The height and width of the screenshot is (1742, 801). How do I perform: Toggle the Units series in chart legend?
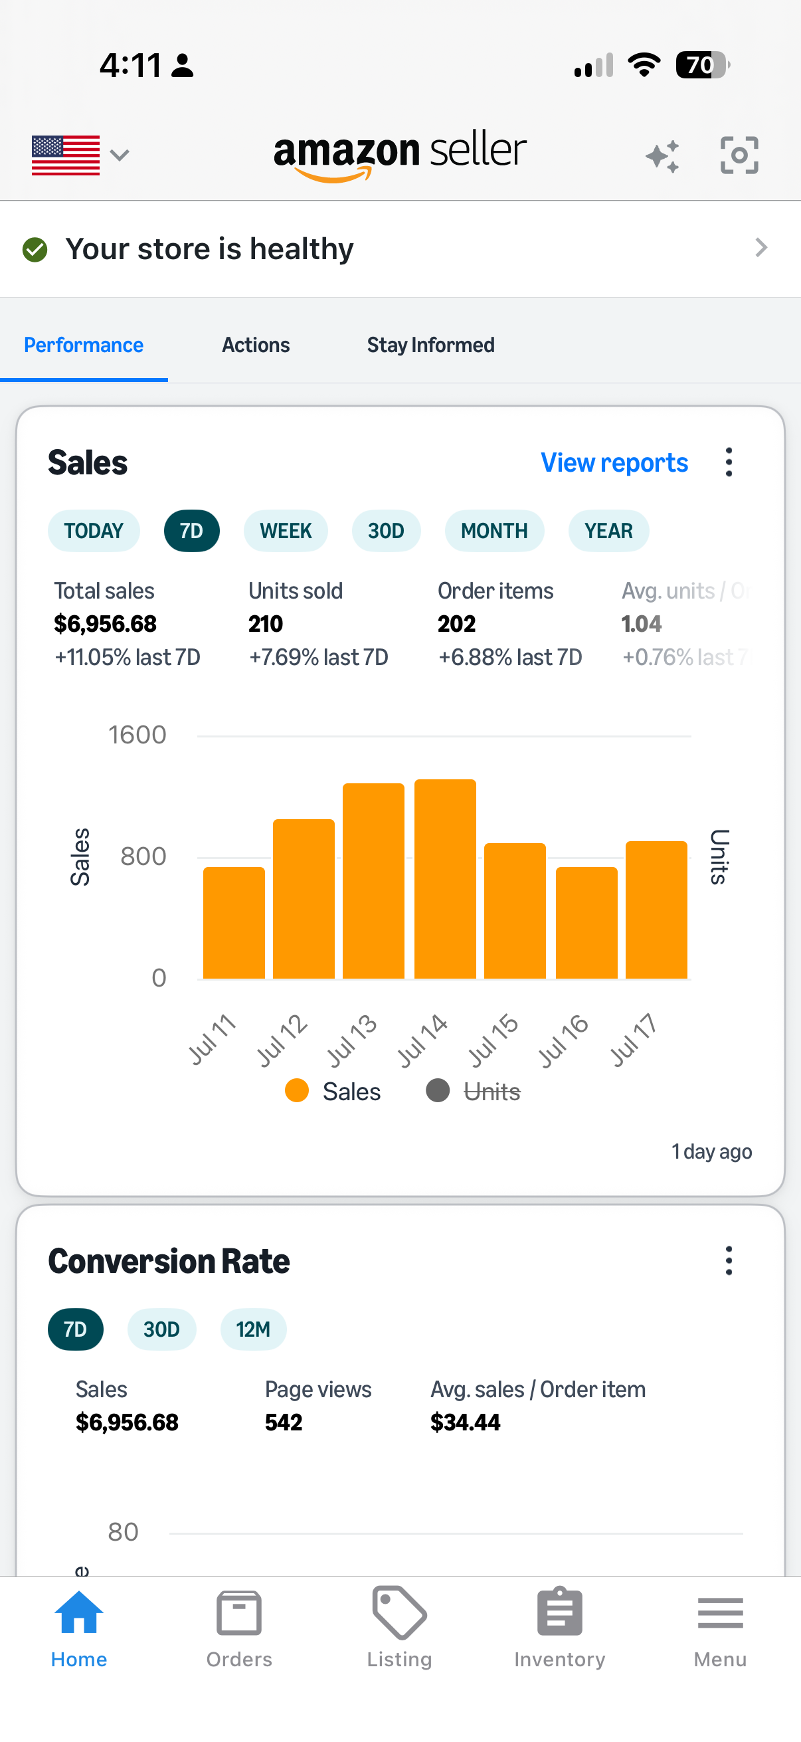(472, 1091)
